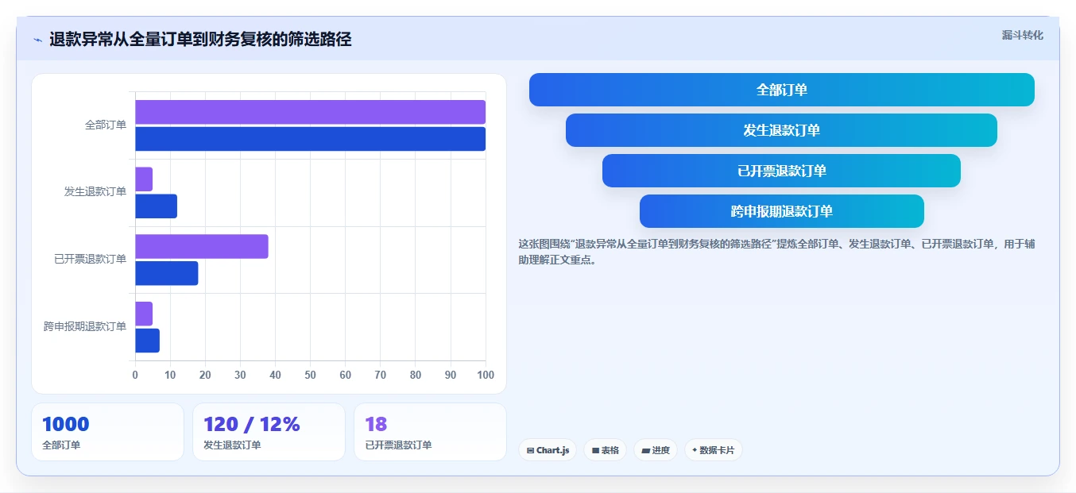Click the 18 已开票退款订单 stat card
Viewport: 1076px width, 493px height.
(x=430, y=432)
